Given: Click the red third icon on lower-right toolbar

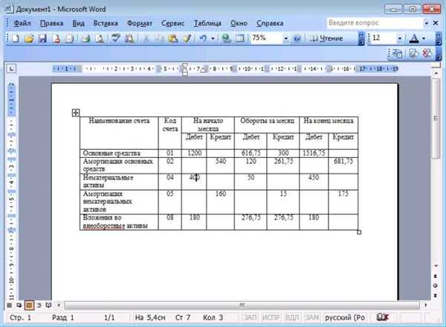Looking at the screenshot, I should point(427,53).
